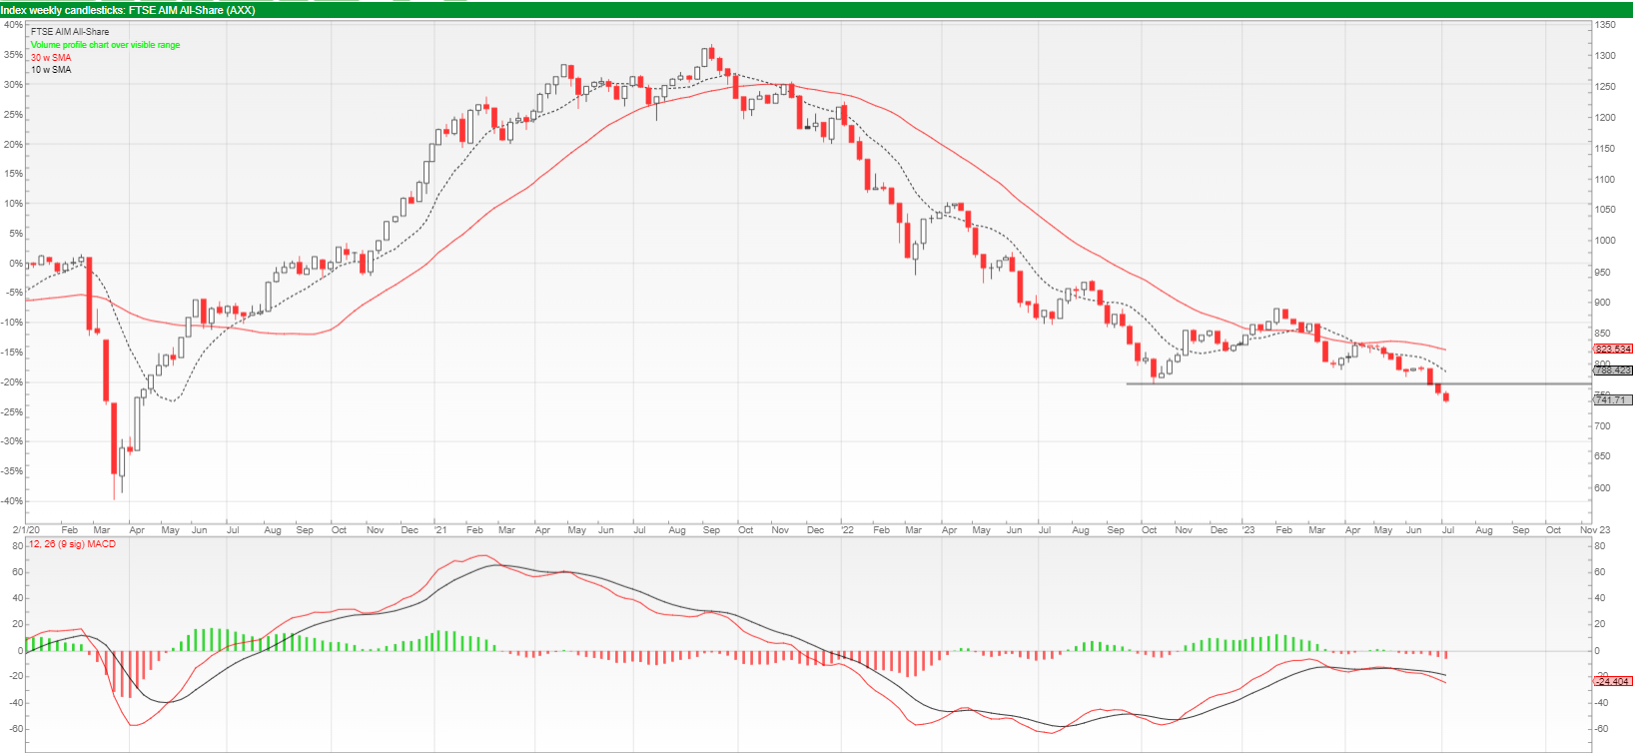1633x753 pixels.
Task: Select the grey horizontal support line
Action: pos(1358,383)
